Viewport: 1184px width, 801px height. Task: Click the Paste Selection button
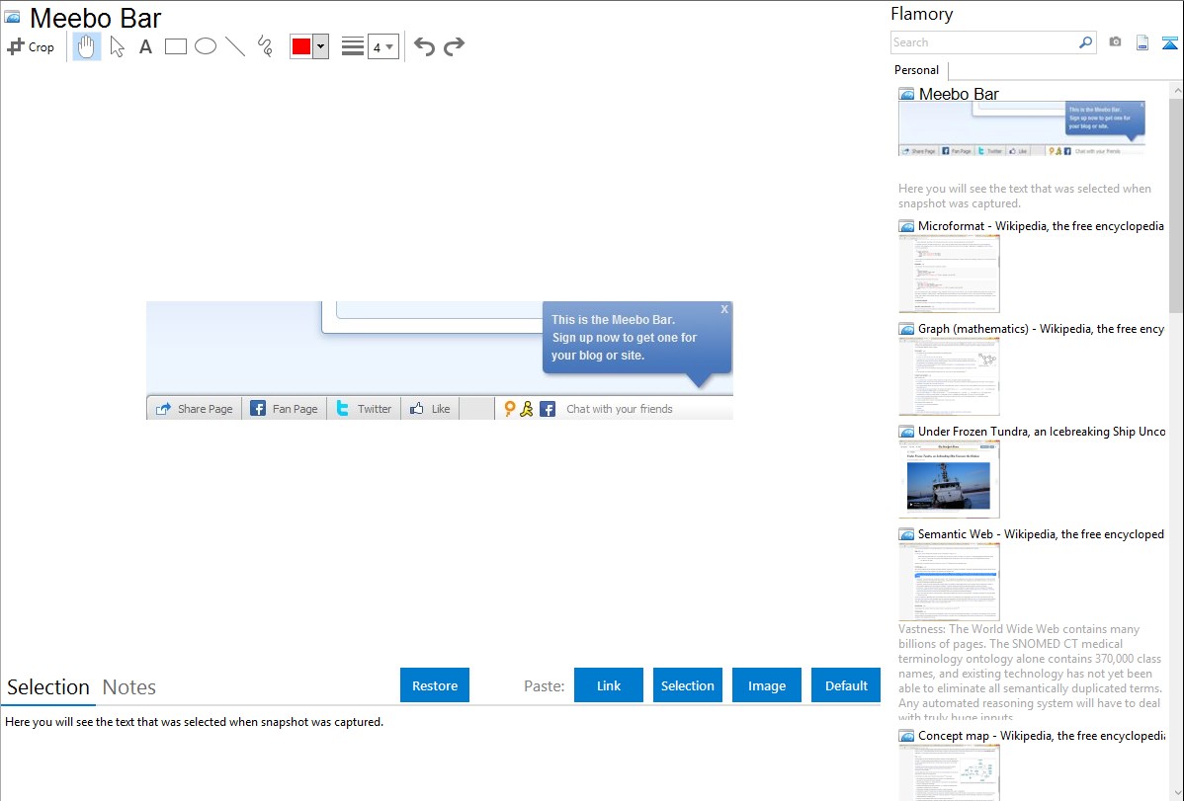(688, 685)
